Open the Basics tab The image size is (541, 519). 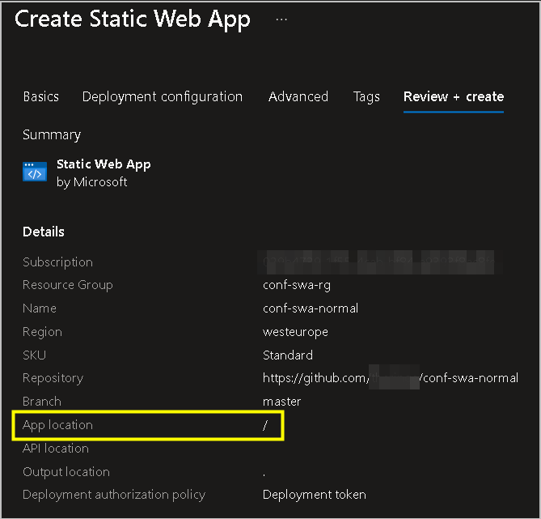point(40,96)
